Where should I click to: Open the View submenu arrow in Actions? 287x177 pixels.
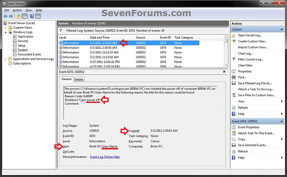point(282,101)
